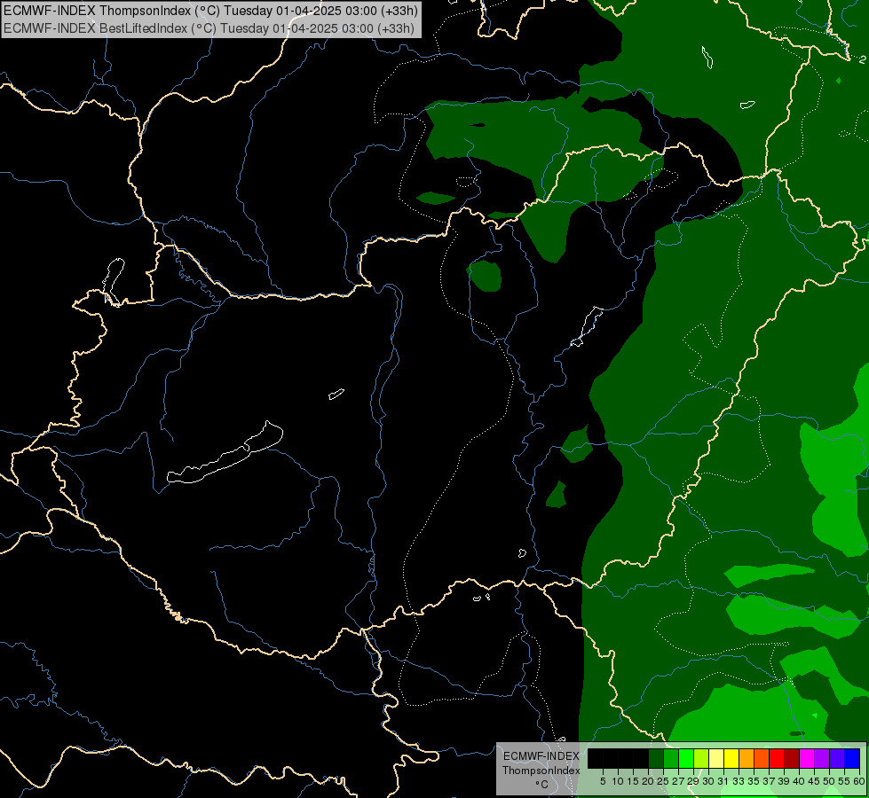The image size is (869, 798).
Task: Click the legend value '40'
Action: click(x=799, y=781)
